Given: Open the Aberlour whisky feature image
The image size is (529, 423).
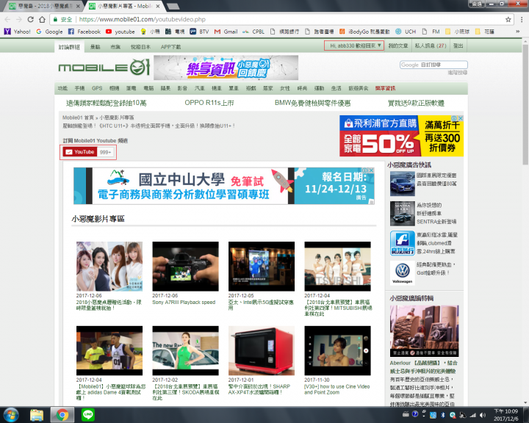Looking at the screenshot, I should [424, 331].
